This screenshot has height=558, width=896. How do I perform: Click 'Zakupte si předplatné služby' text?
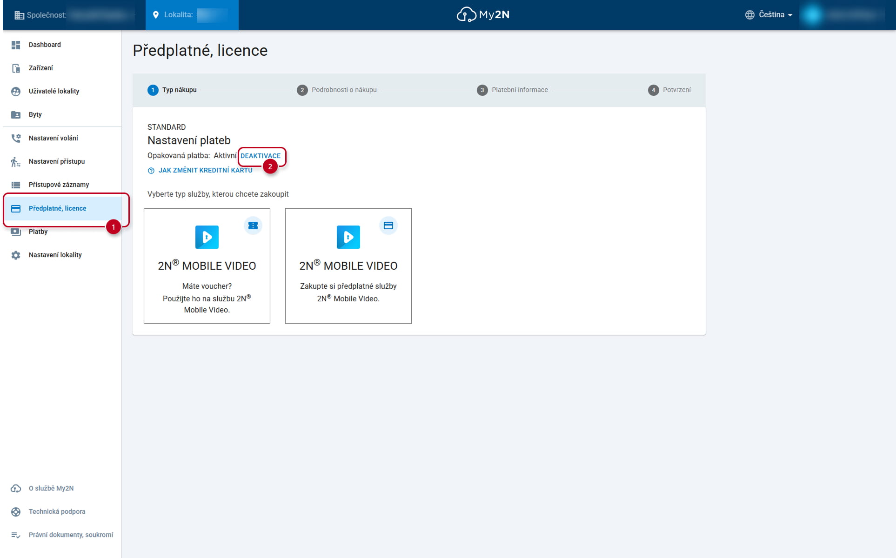348,286
